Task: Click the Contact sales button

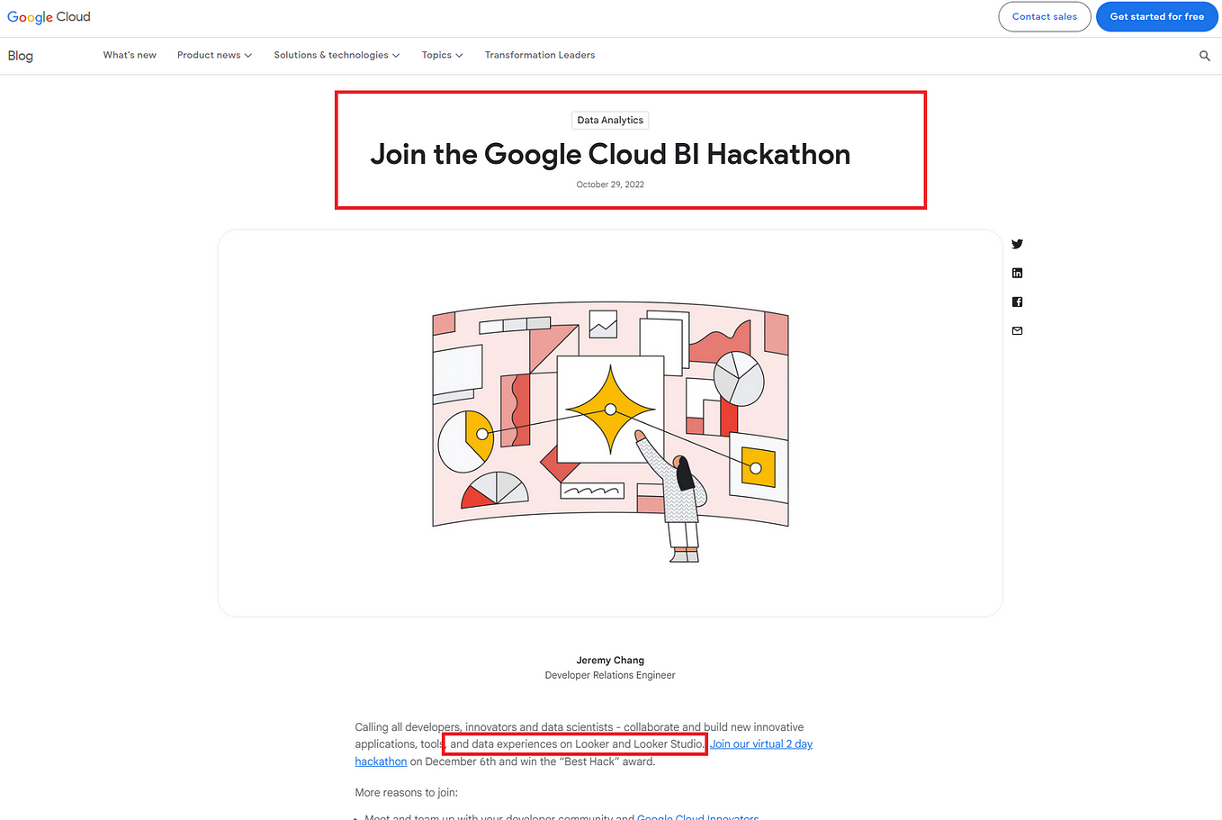Action: coord(1045,16)
